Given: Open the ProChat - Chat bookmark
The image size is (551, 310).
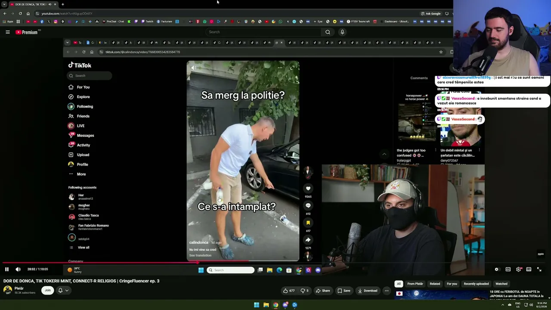Looking at the screenshot, I should (x=113, y=22).
